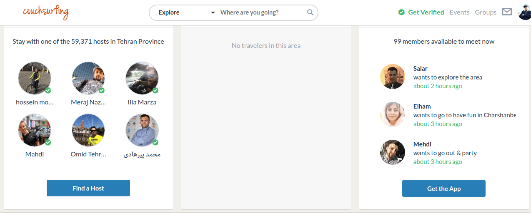
Task: Click the Get Verified link
Action: tap(426, 12)
